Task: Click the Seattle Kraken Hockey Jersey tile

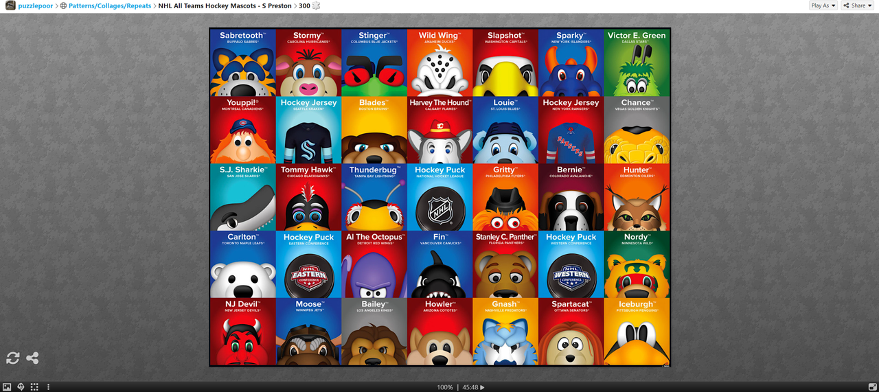Action: (x=308, y=130)
